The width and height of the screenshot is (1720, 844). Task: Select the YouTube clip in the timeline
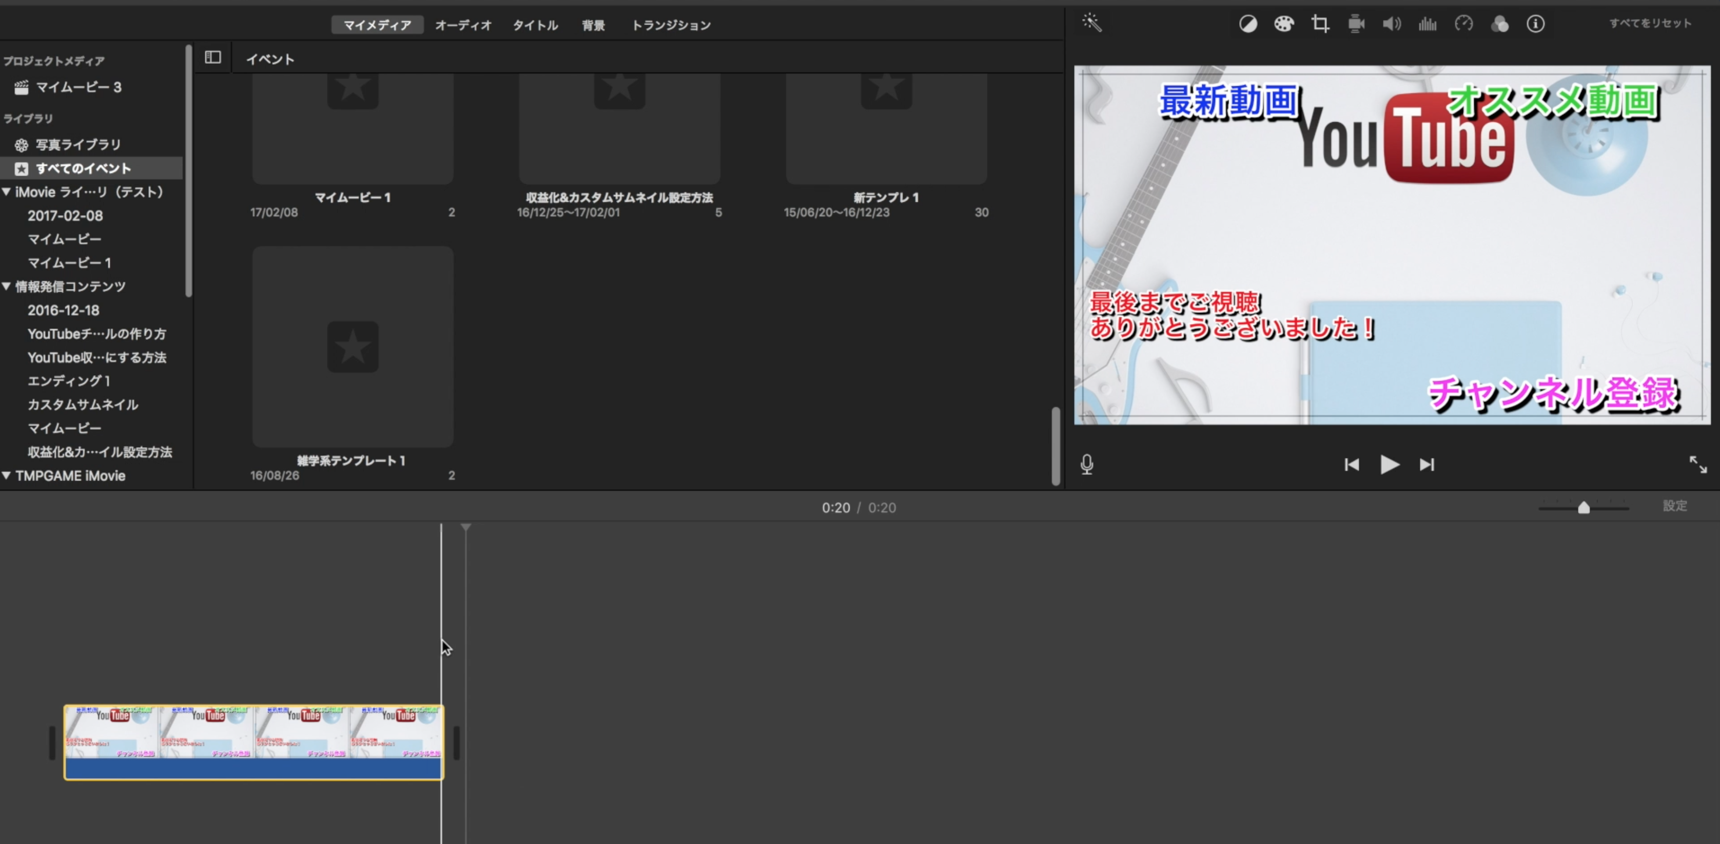(x=253, y=742)
